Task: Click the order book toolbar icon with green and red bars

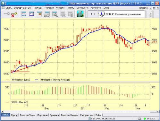Action: [39, 14]
